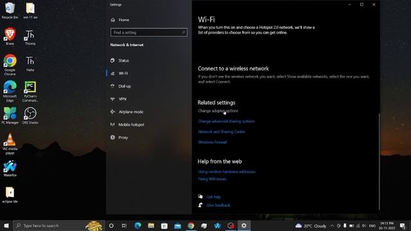Open Microsoft Store from the taskbar

point(164,225)
